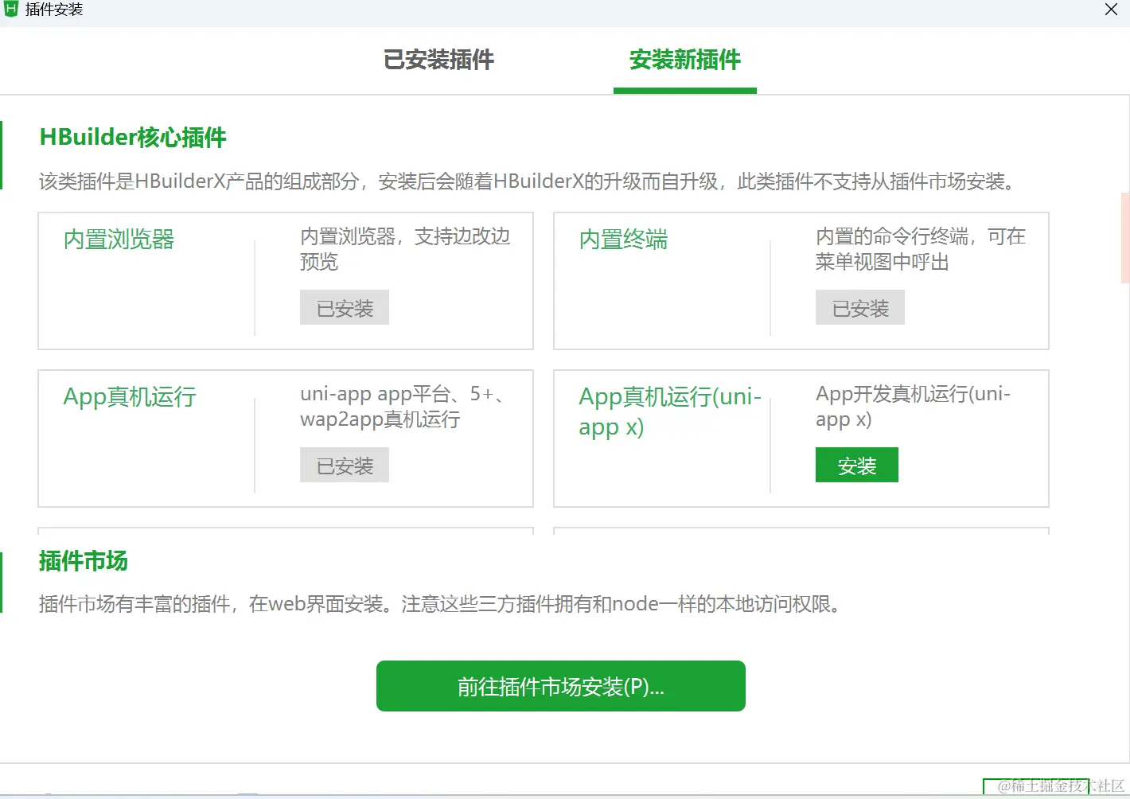Click the plugin market explanation paragraph
The height and width of the screenshot is (799, 1130).
(x=441, y=604)
